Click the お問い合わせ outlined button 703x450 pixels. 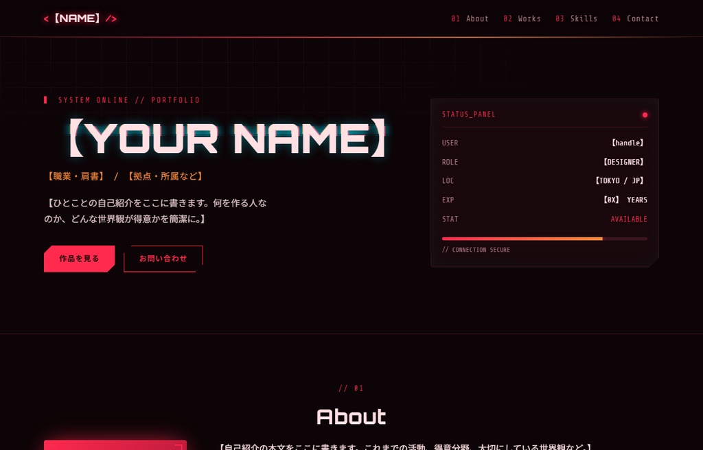(163, 259)
